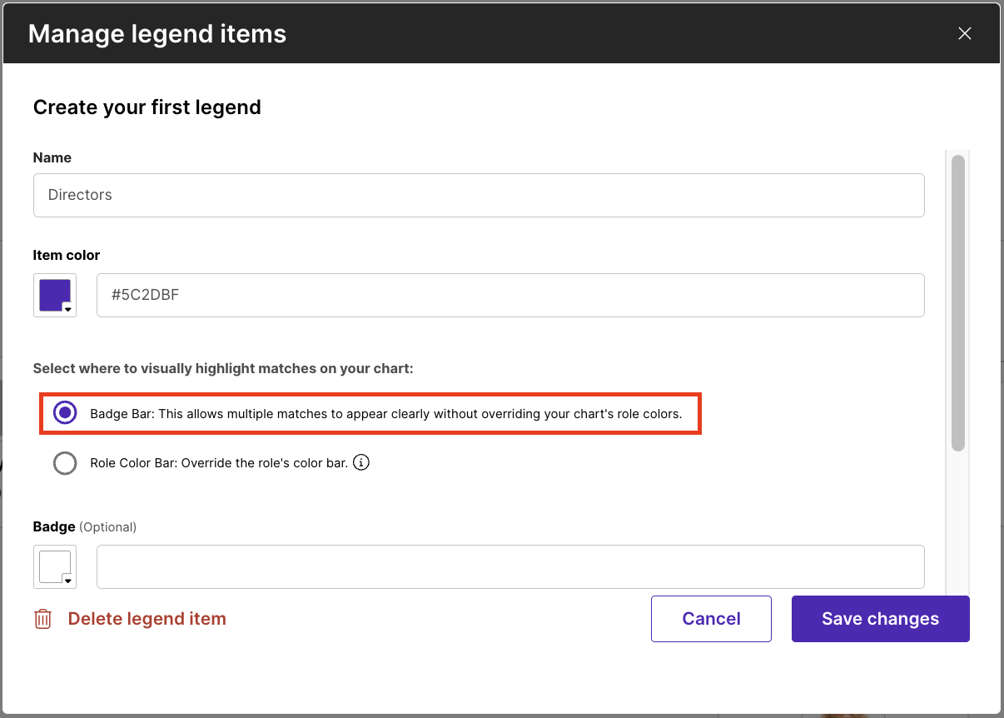The image size is (1004, 718).
Task: Click the dialog's vertical scrollbar thumb
Action: tap(958, 302)
